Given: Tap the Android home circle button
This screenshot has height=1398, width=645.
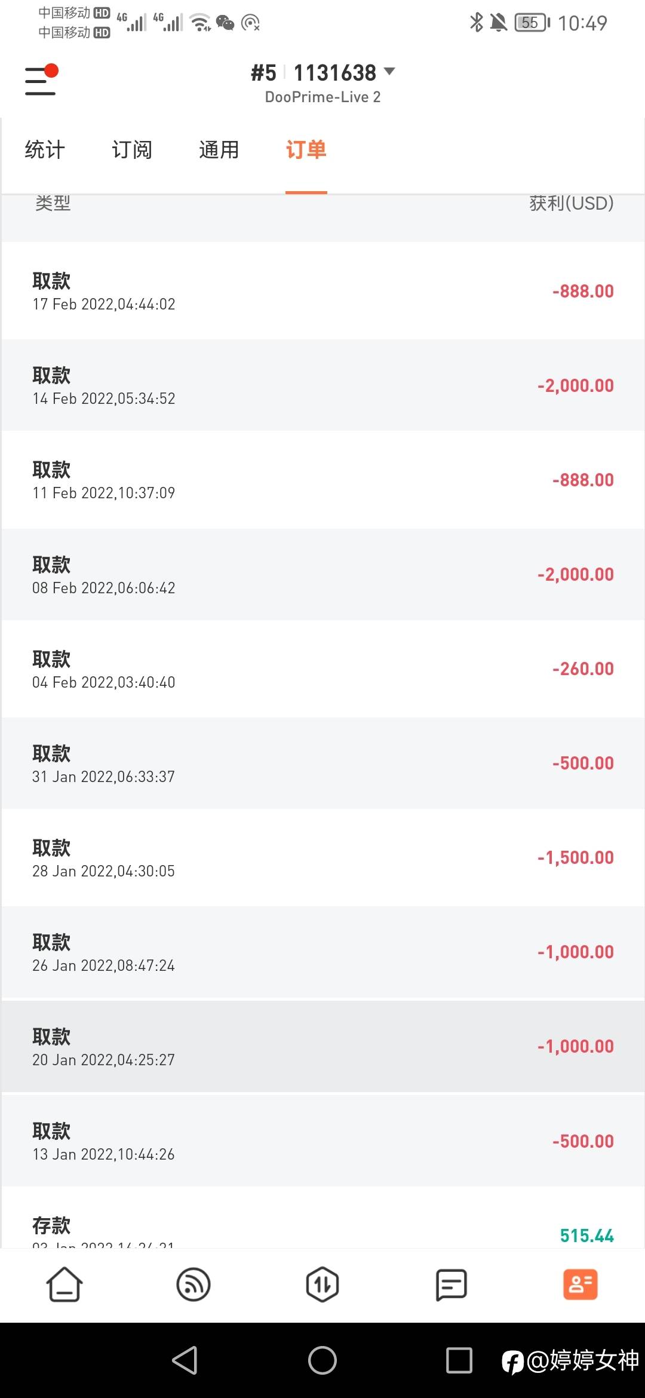Looking at the screenshot, I should tap(322, 1360).
